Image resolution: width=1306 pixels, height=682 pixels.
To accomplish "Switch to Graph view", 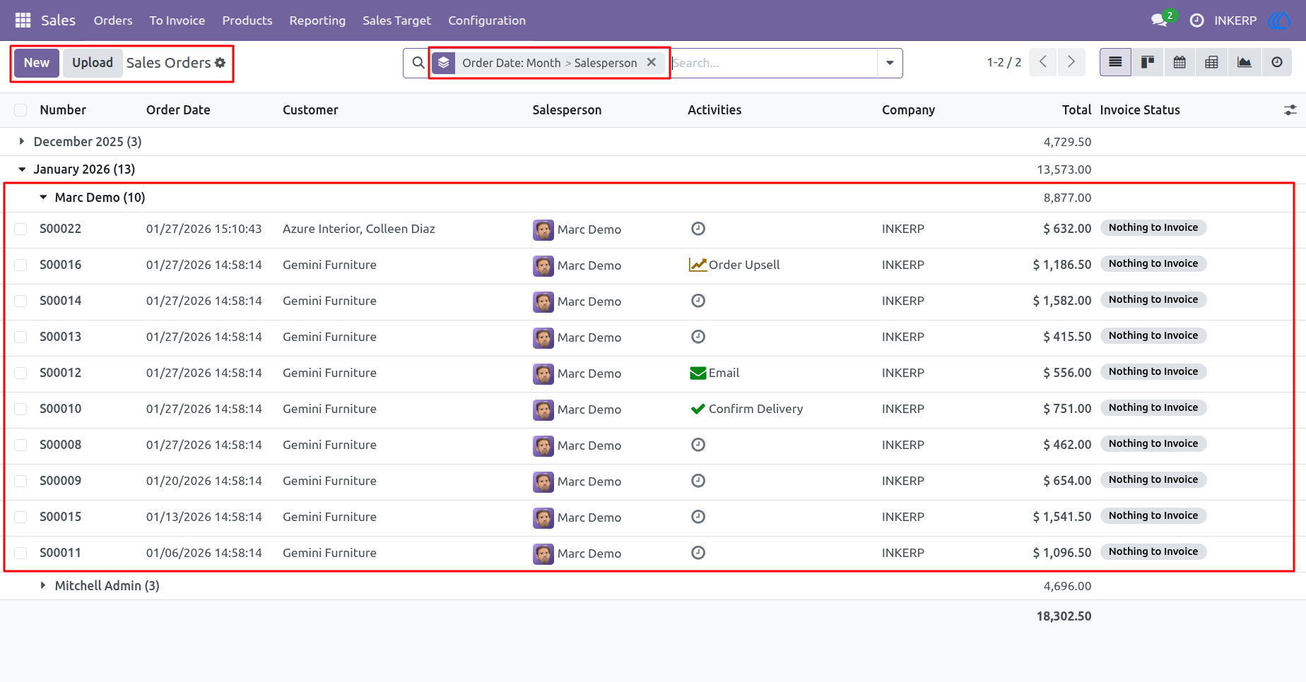I will (1244, 62).
